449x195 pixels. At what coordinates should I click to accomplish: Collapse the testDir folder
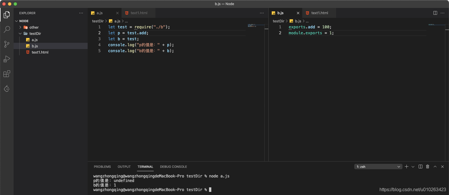coord(50,33)
